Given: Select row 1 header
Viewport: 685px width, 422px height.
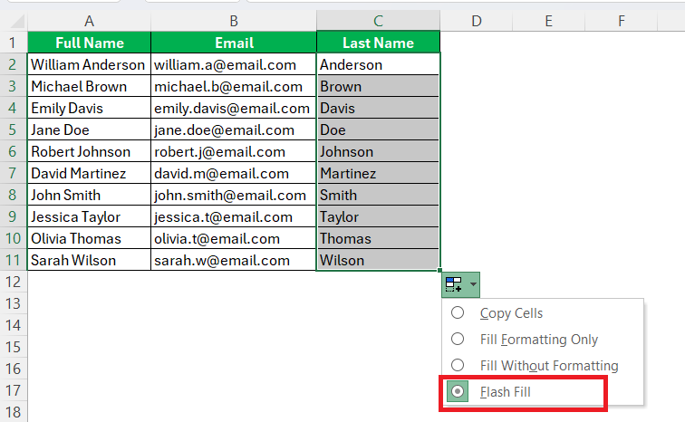Looking at the screenshot, I should point(13,43).
